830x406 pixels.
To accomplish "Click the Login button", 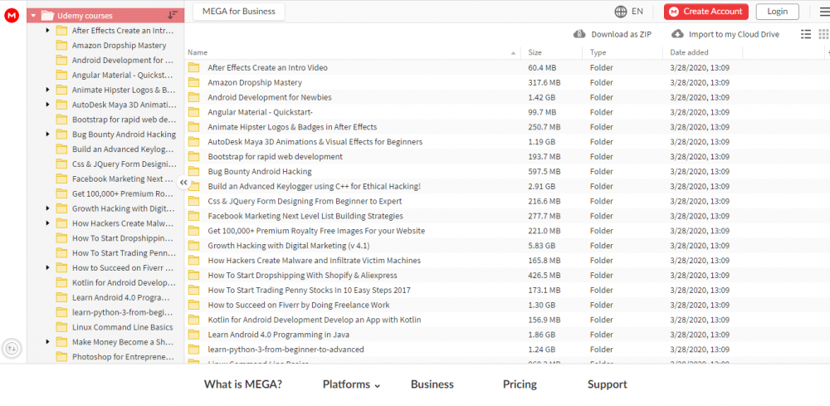I will click(x=778, y=11).
